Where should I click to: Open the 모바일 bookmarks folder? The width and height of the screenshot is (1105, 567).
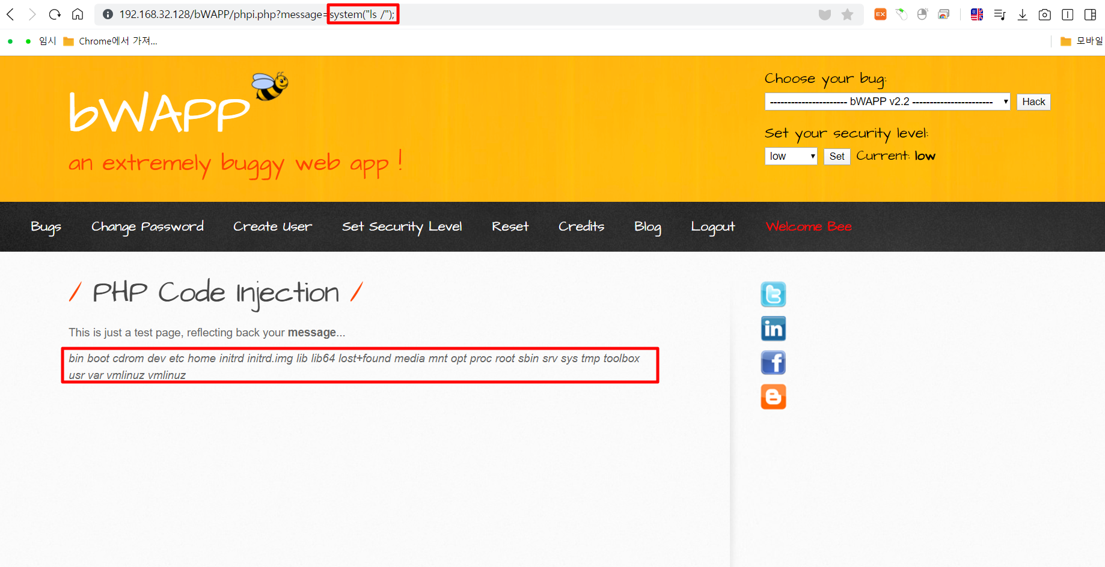pos(1081,41)
